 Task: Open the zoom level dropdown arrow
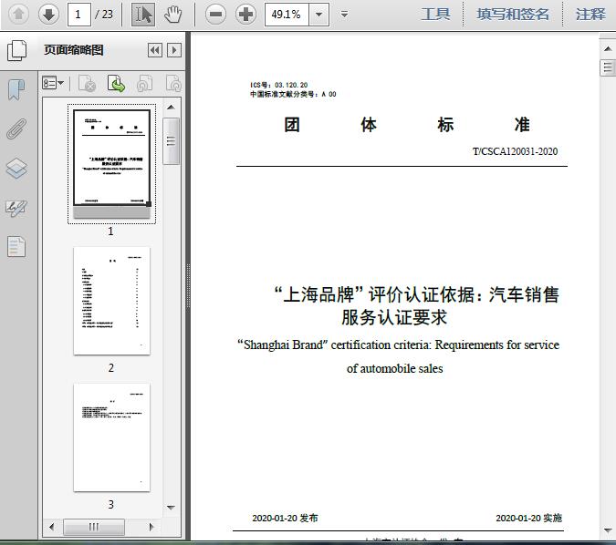[319, 15]
